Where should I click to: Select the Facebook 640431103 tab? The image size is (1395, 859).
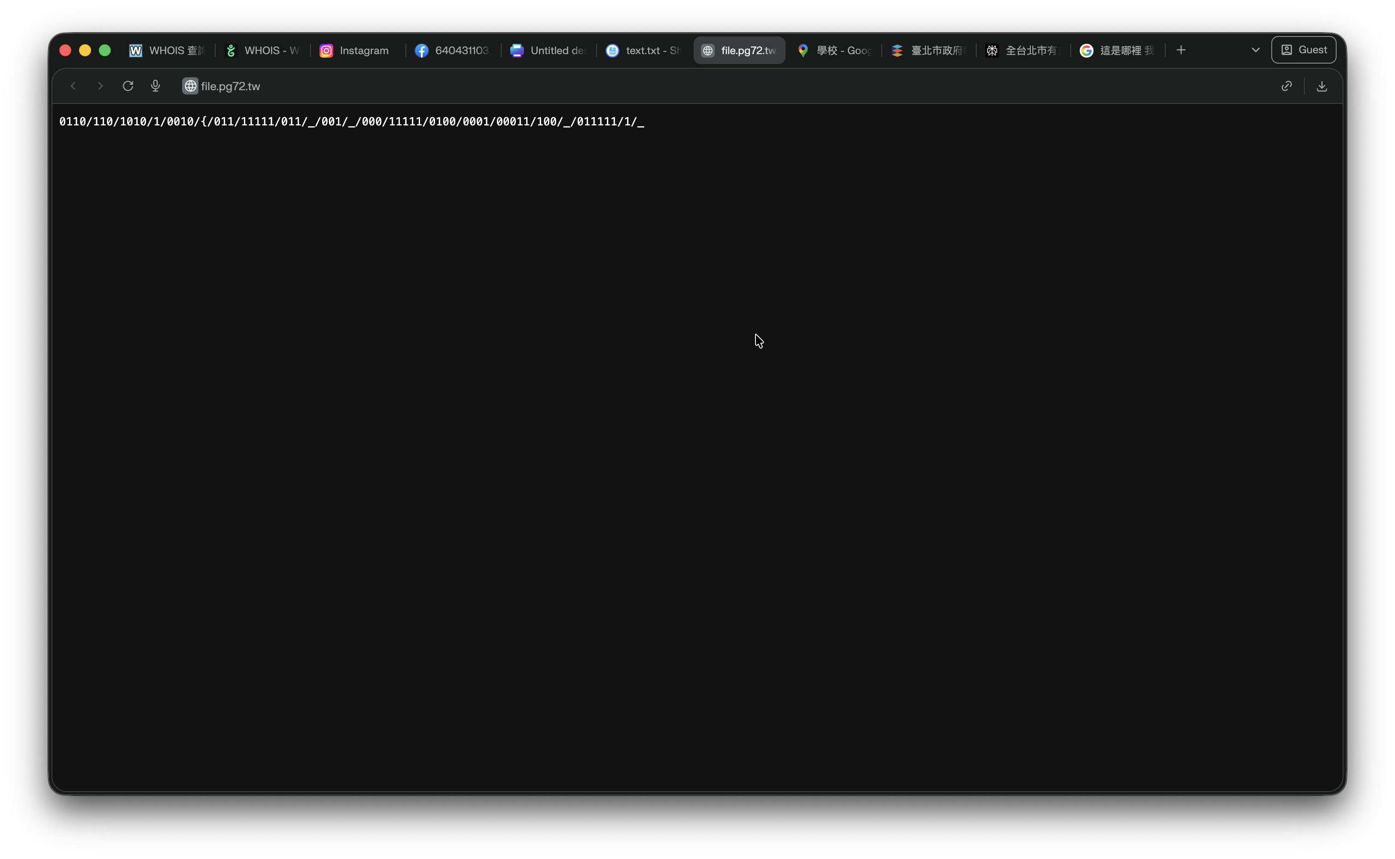[x=453, y=51]
